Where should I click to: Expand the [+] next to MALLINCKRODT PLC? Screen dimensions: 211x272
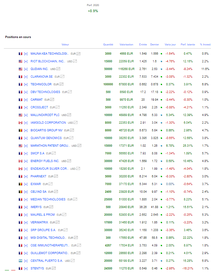click(x=26, y=115)
